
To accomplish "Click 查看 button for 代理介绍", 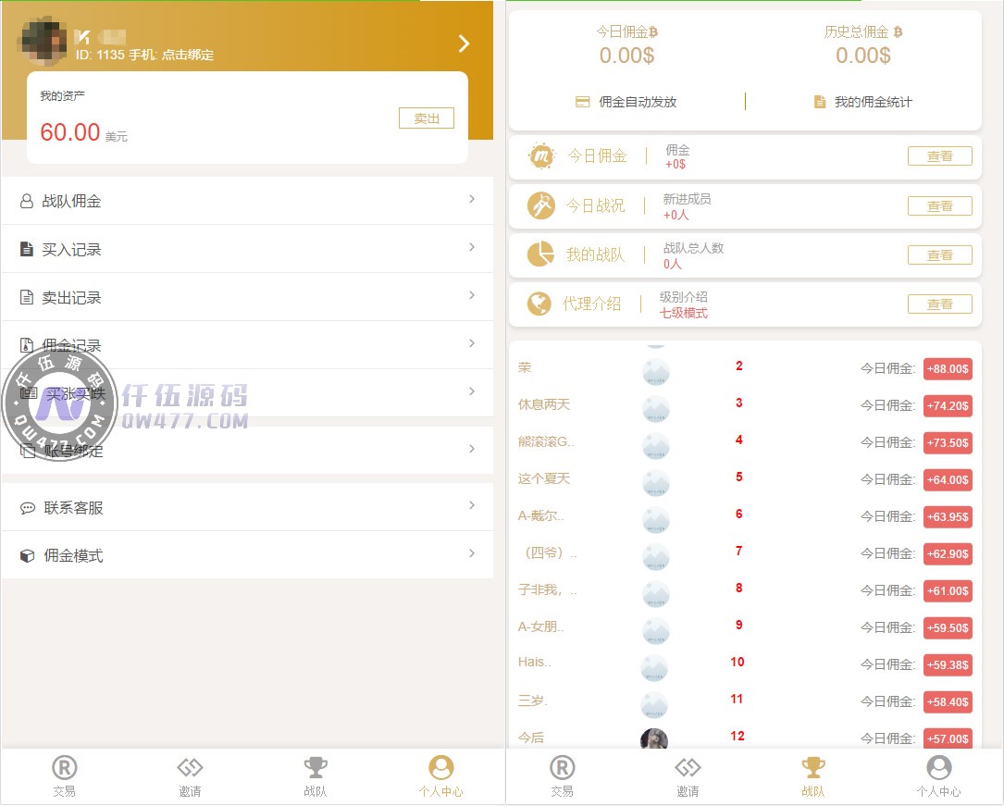I will coord(939,304).
